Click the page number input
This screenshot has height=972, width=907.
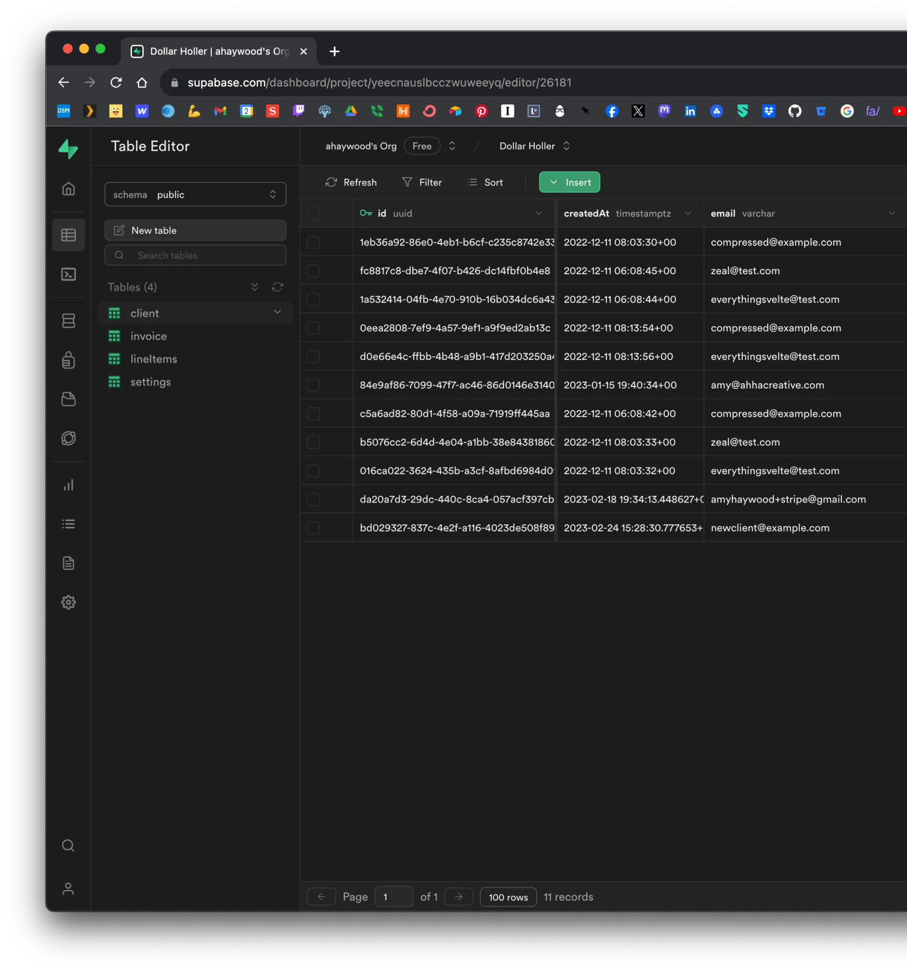pos(394,897)
